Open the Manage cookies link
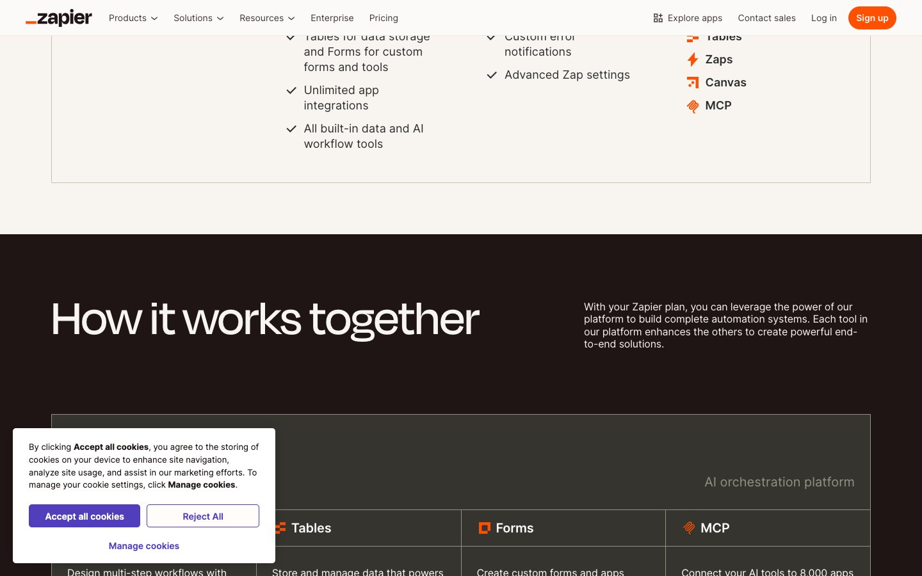This screenshot has width=922, height=576. [144, 546]
